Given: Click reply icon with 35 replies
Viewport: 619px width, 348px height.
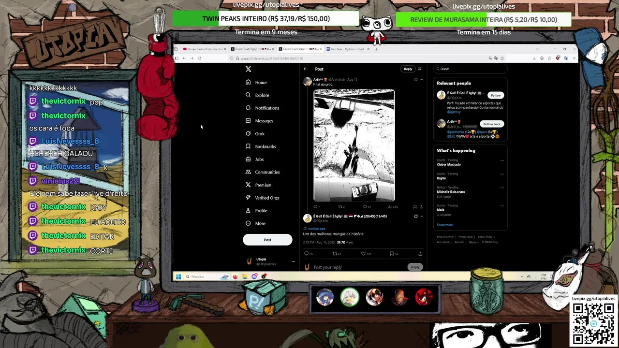Looking at the screenshot, I should pyautogui.click(x=308, y=254).
